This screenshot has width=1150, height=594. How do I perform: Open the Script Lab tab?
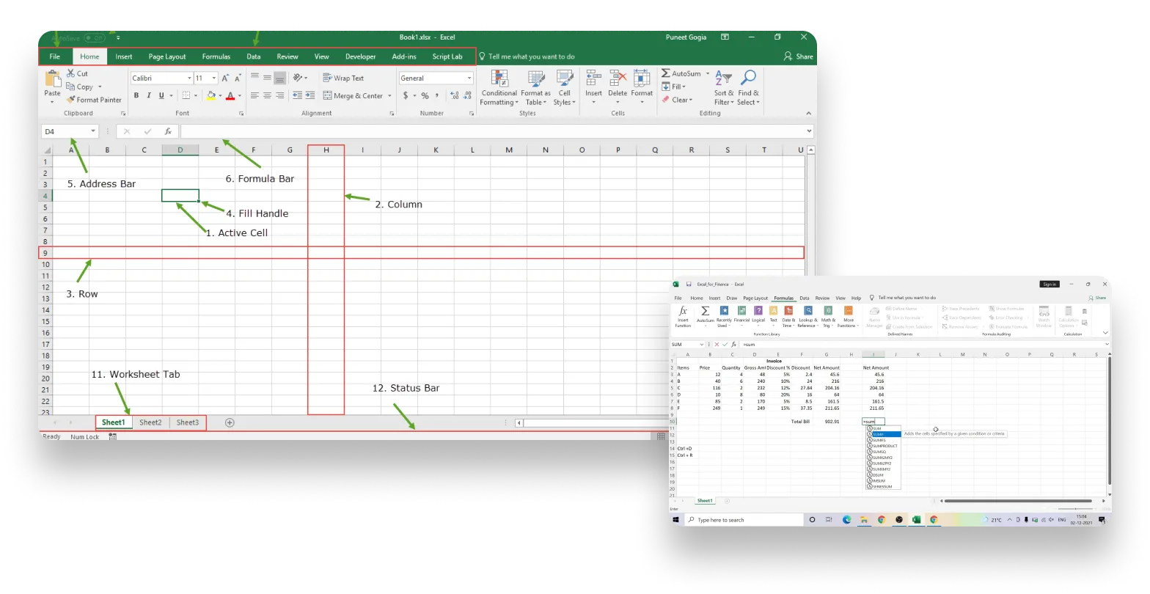[447, 56]
